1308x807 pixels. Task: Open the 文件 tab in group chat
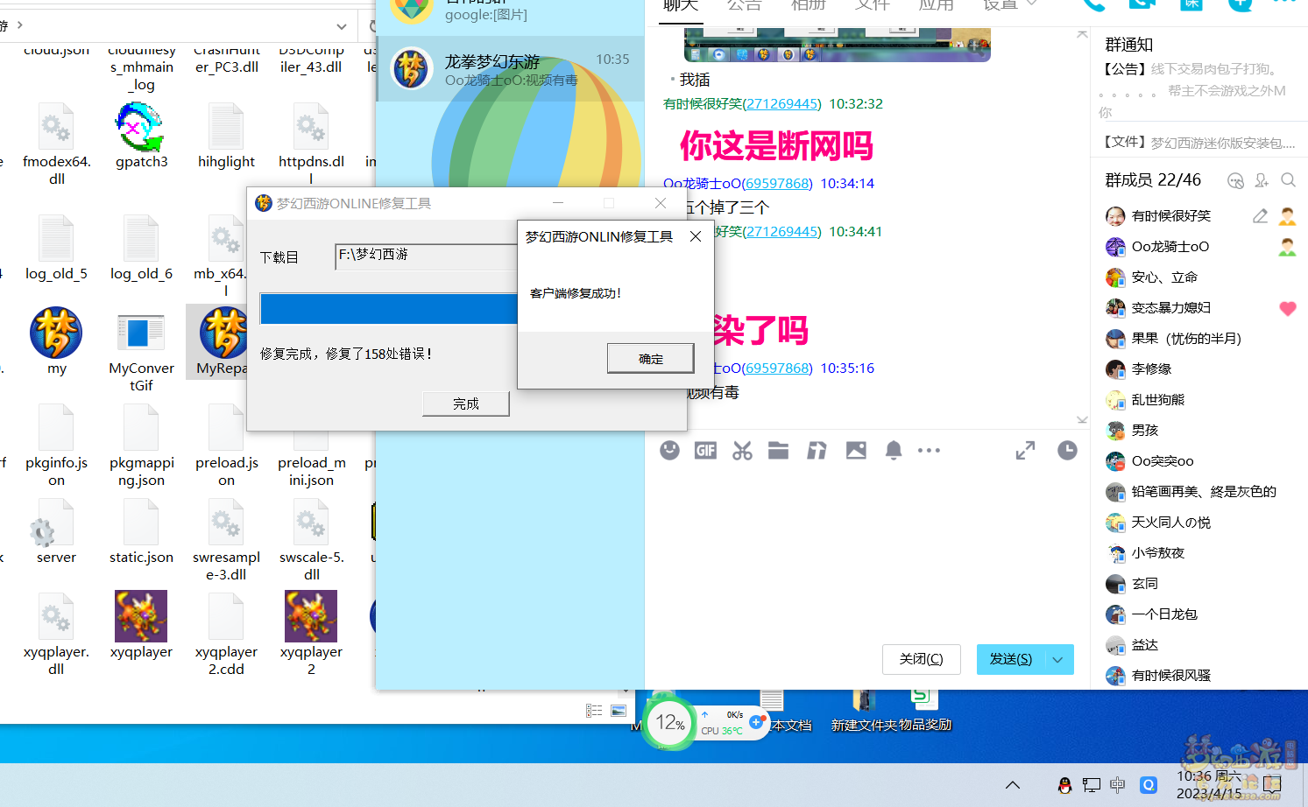click(872, 5)
